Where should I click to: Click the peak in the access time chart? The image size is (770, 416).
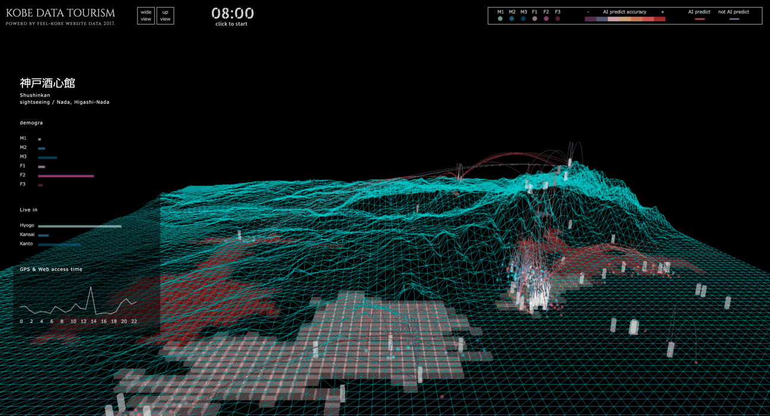tap(91, 288)
